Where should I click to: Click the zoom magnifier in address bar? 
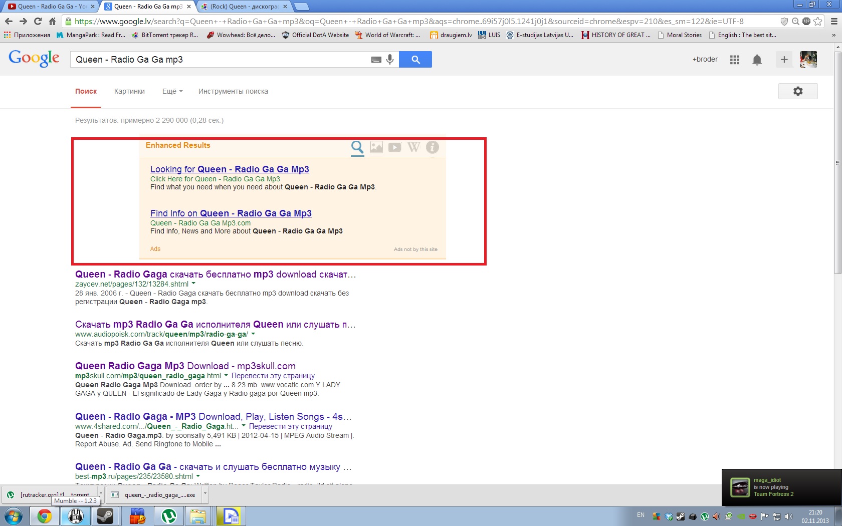point(795,21)
